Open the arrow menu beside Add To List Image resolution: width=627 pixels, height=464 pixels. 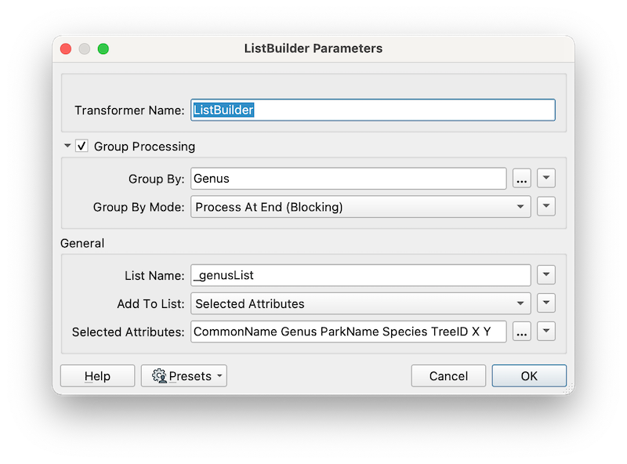point(545,303)
